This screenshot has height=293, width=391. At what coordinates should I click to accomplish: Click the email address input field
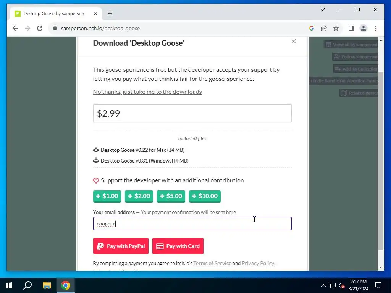coord(192,224)
